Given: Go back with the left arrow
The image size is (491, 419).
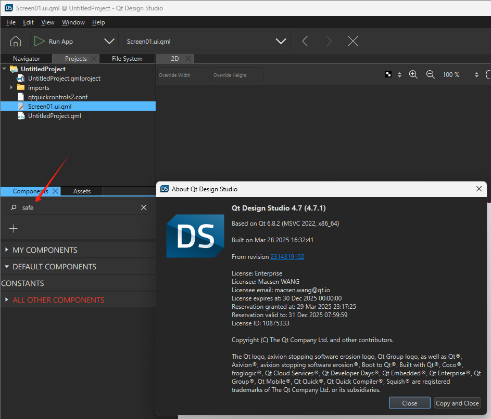Looking at the screenshot, I should click(x=305, y=41).
